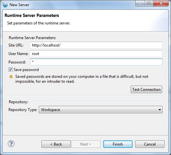
Task: Select the Password input field
Action: click(x=96, y=62)
